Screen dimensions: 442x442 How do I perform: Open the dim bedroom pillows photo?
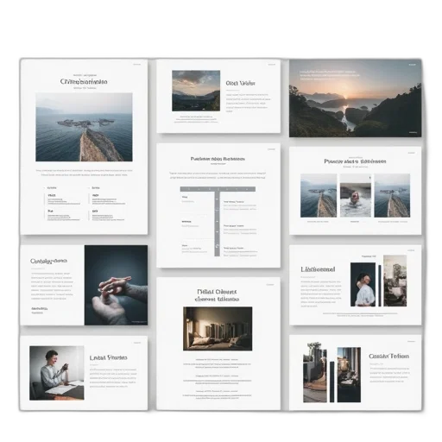pos(218,329)
